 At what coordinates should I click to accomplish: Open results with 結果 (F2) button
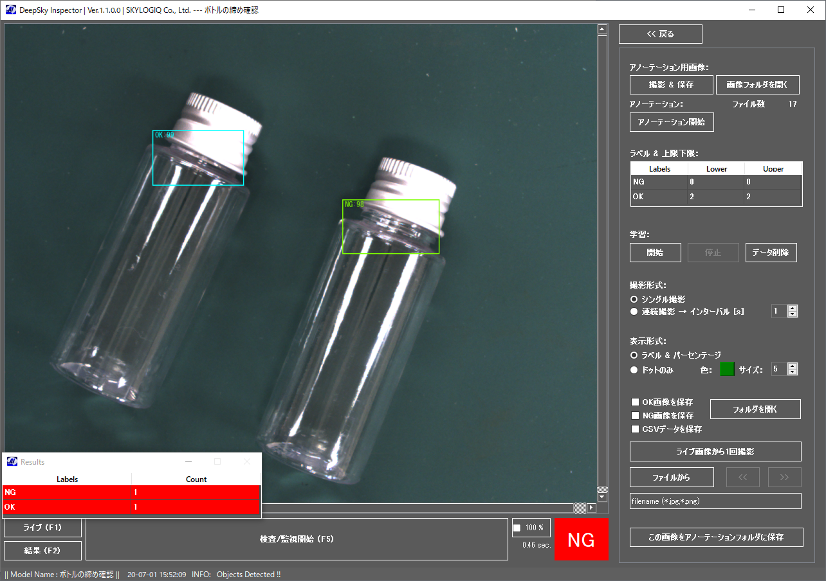pos(42,551)
